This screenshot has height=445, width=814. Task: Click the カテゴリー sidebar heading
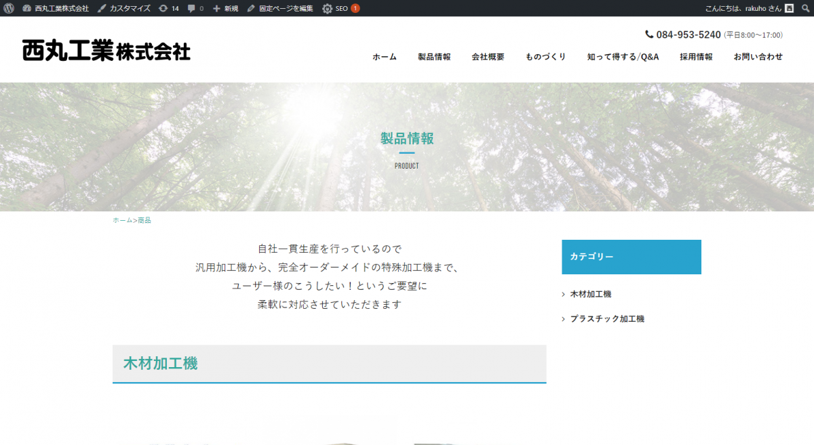632,257
